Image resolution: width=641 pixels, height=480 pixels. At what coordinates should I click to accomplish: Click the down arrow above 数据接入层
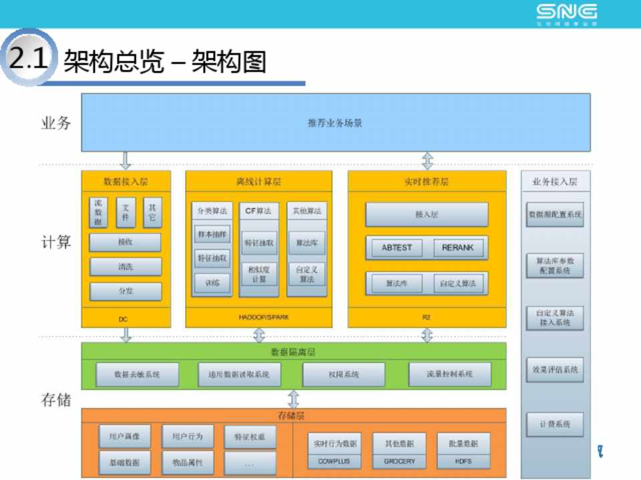(126, 161)
